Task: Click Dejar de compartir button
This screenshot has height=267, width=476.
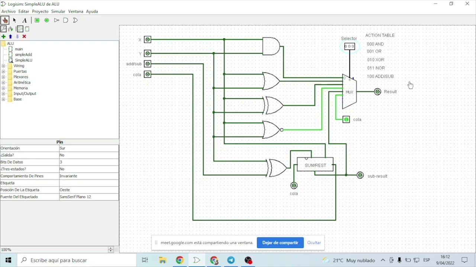Action: pyautogui.click(x=280, y=243)
